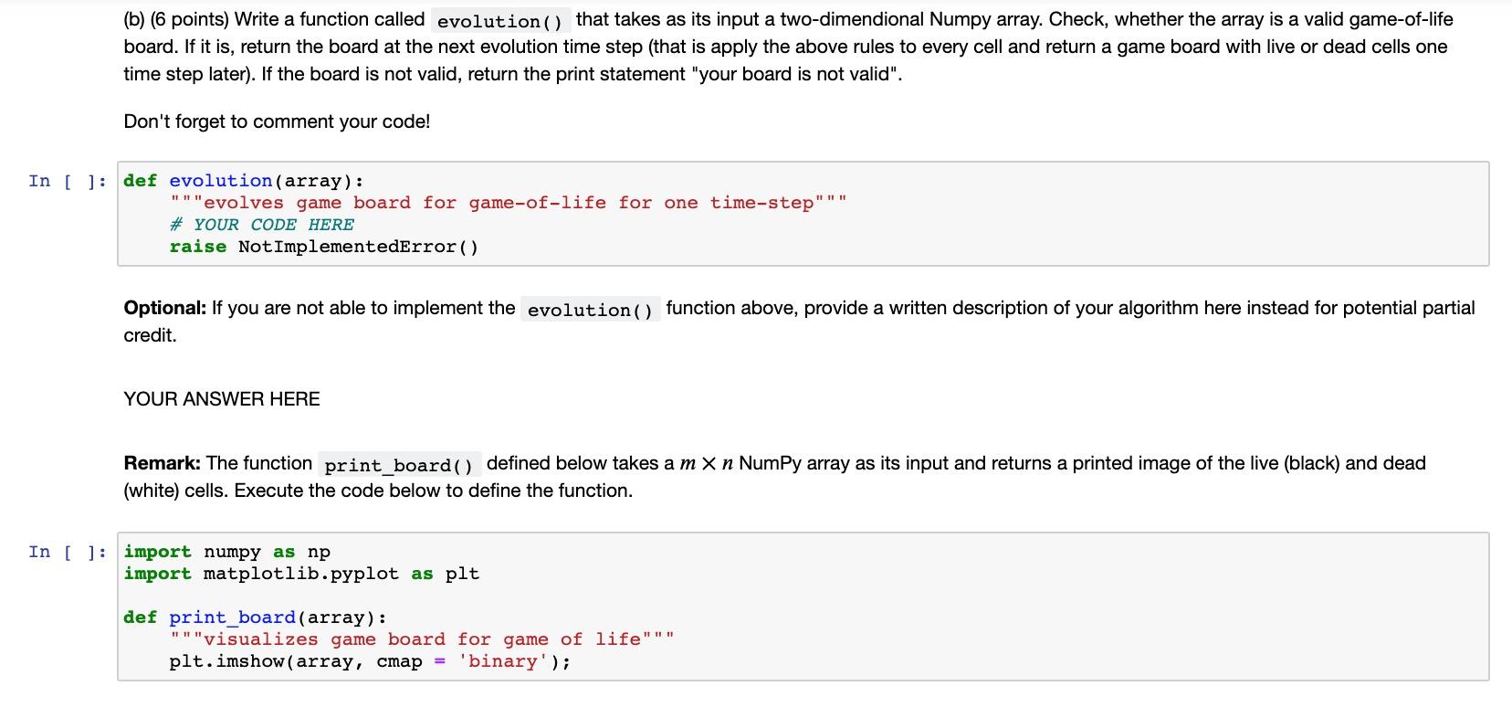Click 'raise NotImplementedError()' line
This screenshot has height=707, width=1512.
click(323, 247)
